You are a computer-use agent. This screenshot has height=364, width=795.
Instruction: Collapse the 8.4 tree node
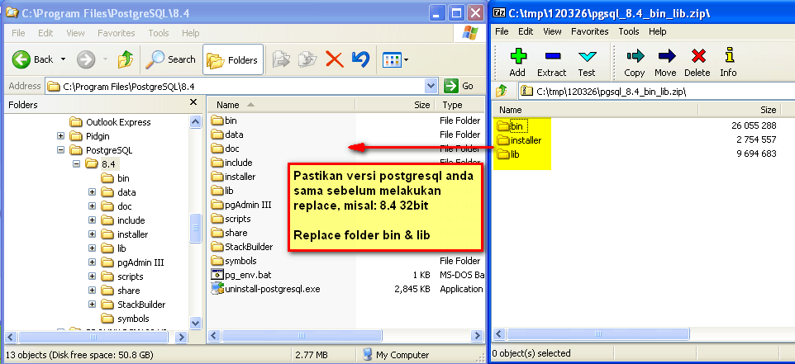click(77, 164)
